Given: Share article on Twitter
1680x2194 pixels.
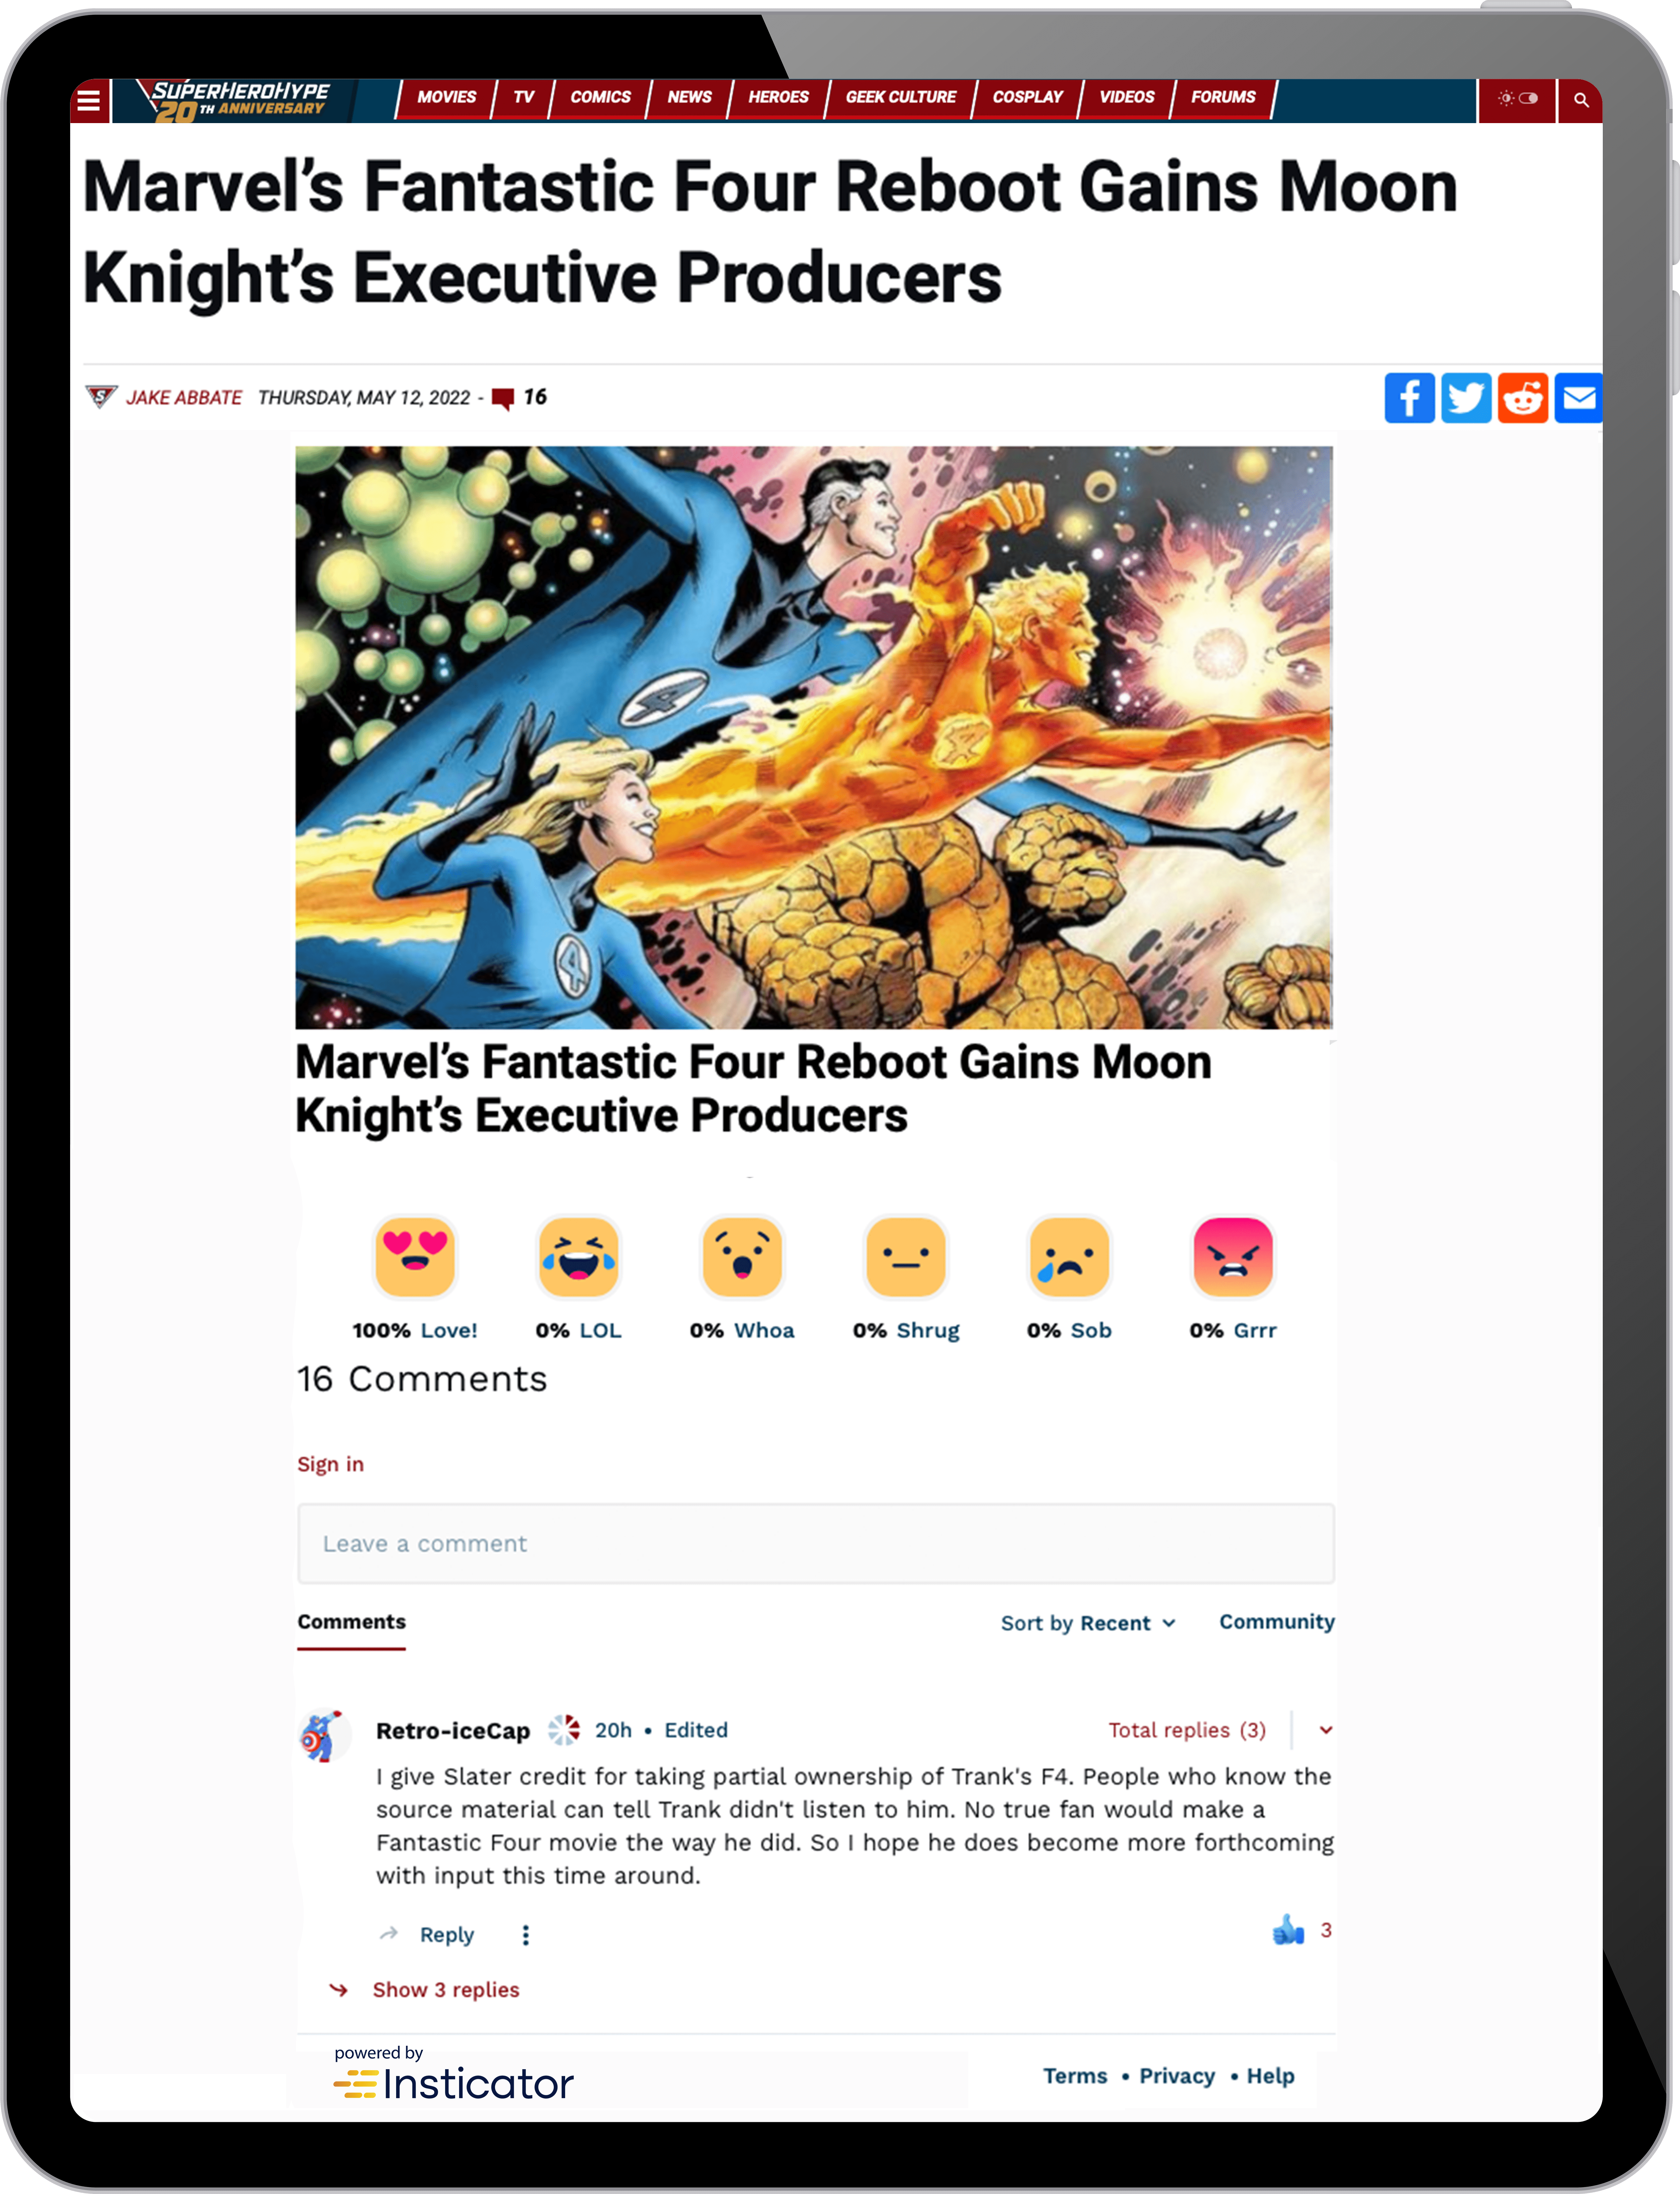Looking at the screenshot, I should tap(1466, 398).
